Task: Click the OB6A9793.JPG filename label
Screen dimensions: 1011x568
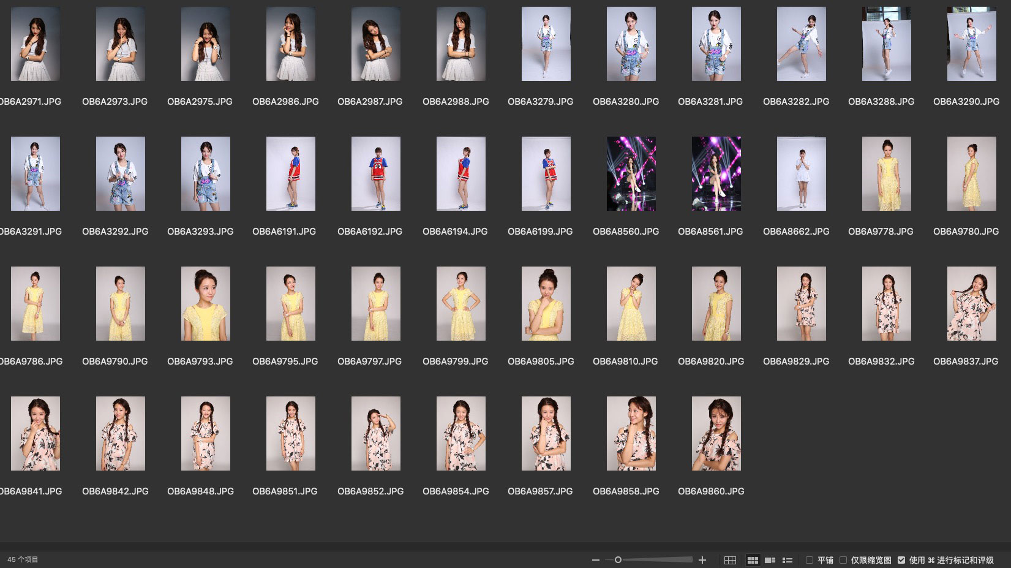Action: pos(200,362)
